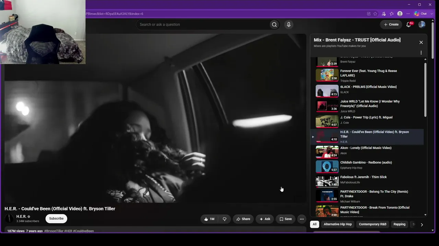Screen dimensions: 439x246
Task: Filter by Rapping chip
Action: (x=400, y=224)
